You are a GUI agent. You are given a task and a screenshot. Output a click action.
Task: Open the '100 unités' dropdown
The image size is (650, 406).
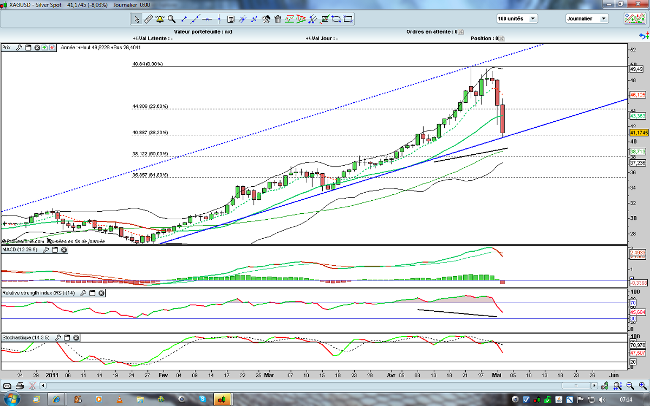point(517,18)
